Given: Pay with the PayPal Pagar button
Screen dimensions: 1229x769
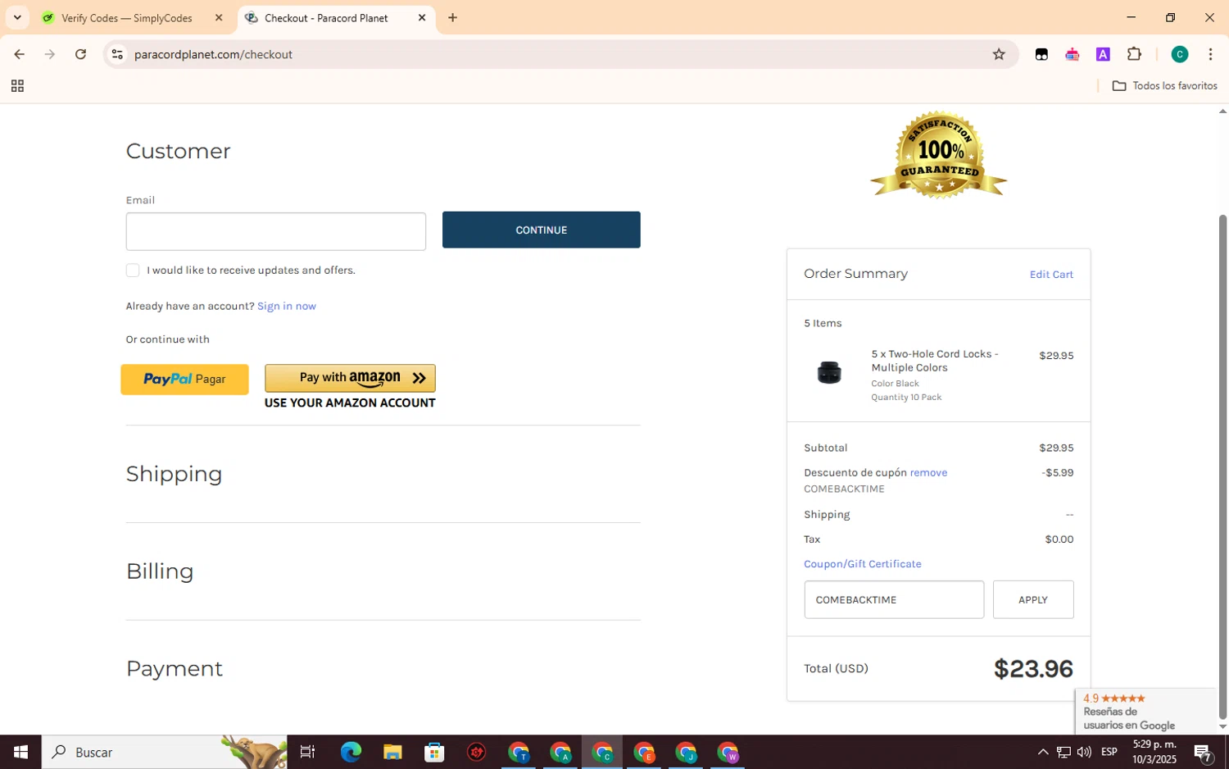Looking at the screenshot, I should [x=184, y=379].
